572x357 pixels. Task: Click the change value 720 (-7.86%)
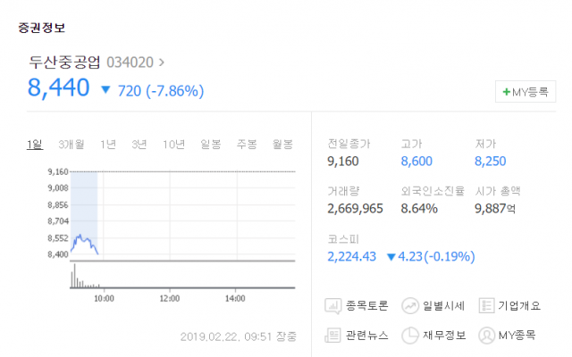(x=161, y=91)
